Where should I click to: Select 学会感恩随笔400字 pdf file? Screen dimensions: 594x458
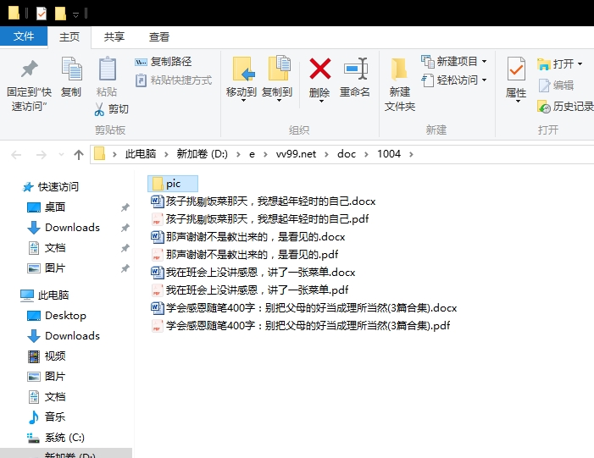[x=301, y=326]
